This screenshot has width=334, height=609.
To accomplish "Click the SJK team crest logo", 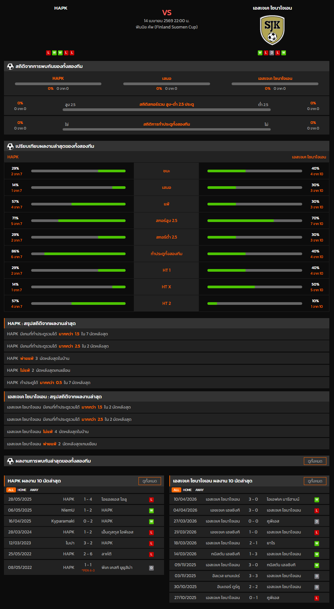I will pyautogui.click(x=272, y=30).
